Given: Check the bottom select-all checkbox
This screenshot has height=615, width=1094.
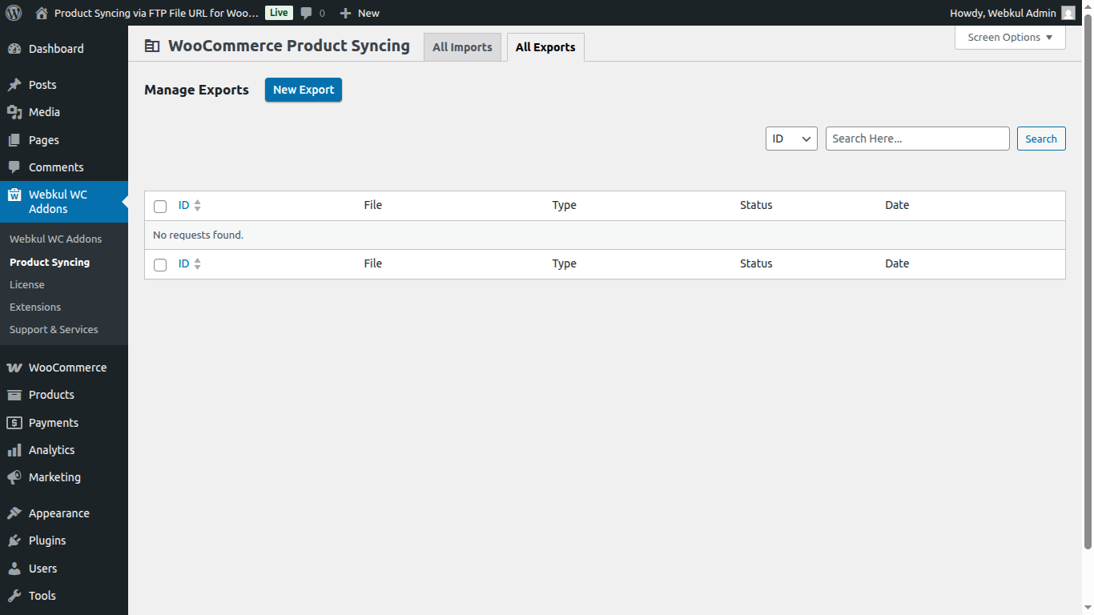Looking at the screenshot, I should tap(160, 264).
